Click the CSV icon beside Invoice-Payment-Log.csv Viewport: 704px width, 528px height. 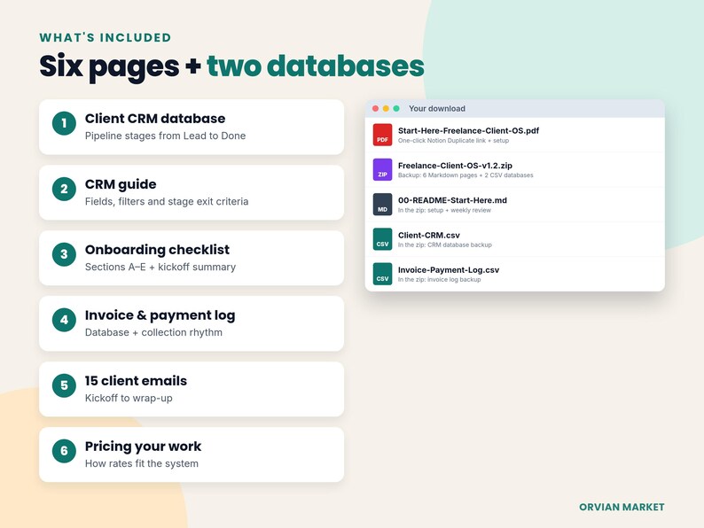(382, 274)
